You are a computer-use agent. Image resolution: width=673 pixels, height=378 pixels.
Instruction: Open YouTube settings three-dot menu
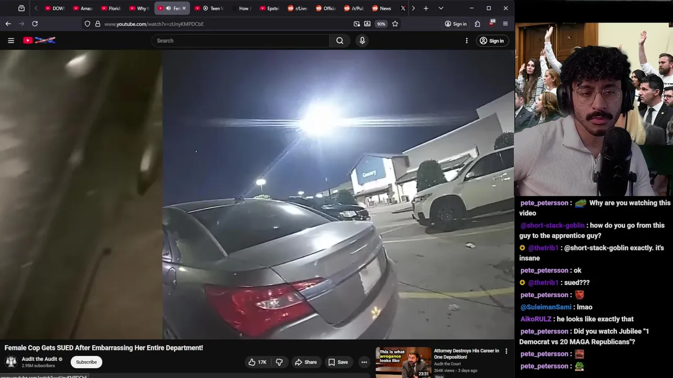[x=466, y=40]
